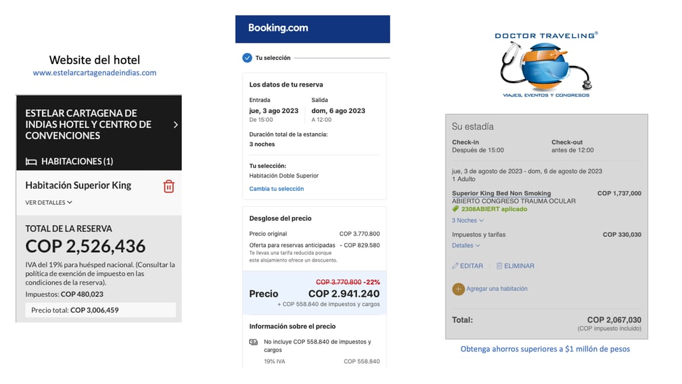The image size is (682, 384).
Task: Click the red trash icon beside Habitación Superior King
Action: 169,186
